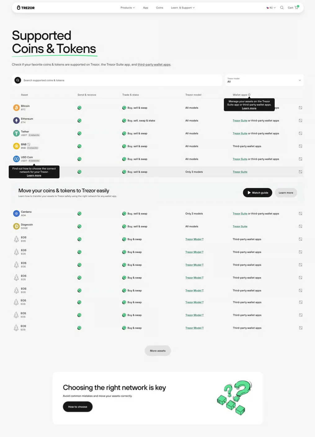Image resolution: width=315 pixels, height=437 pixels.
Task: Click the More assets button
Action: [x=158, y=351]
